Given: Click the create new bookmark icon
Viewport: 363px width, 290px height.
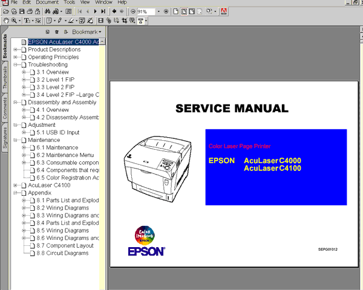Looking at the screenshot, I should (x=47, y=32).
